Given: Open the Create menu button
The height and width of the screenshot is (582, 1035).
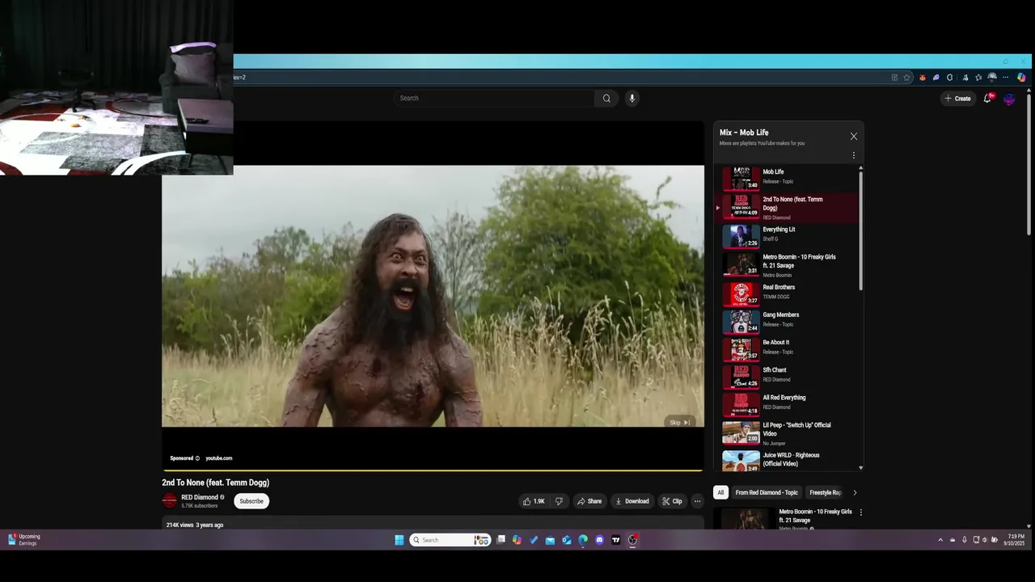Looking at the screenshot, I should pos(957,99).
